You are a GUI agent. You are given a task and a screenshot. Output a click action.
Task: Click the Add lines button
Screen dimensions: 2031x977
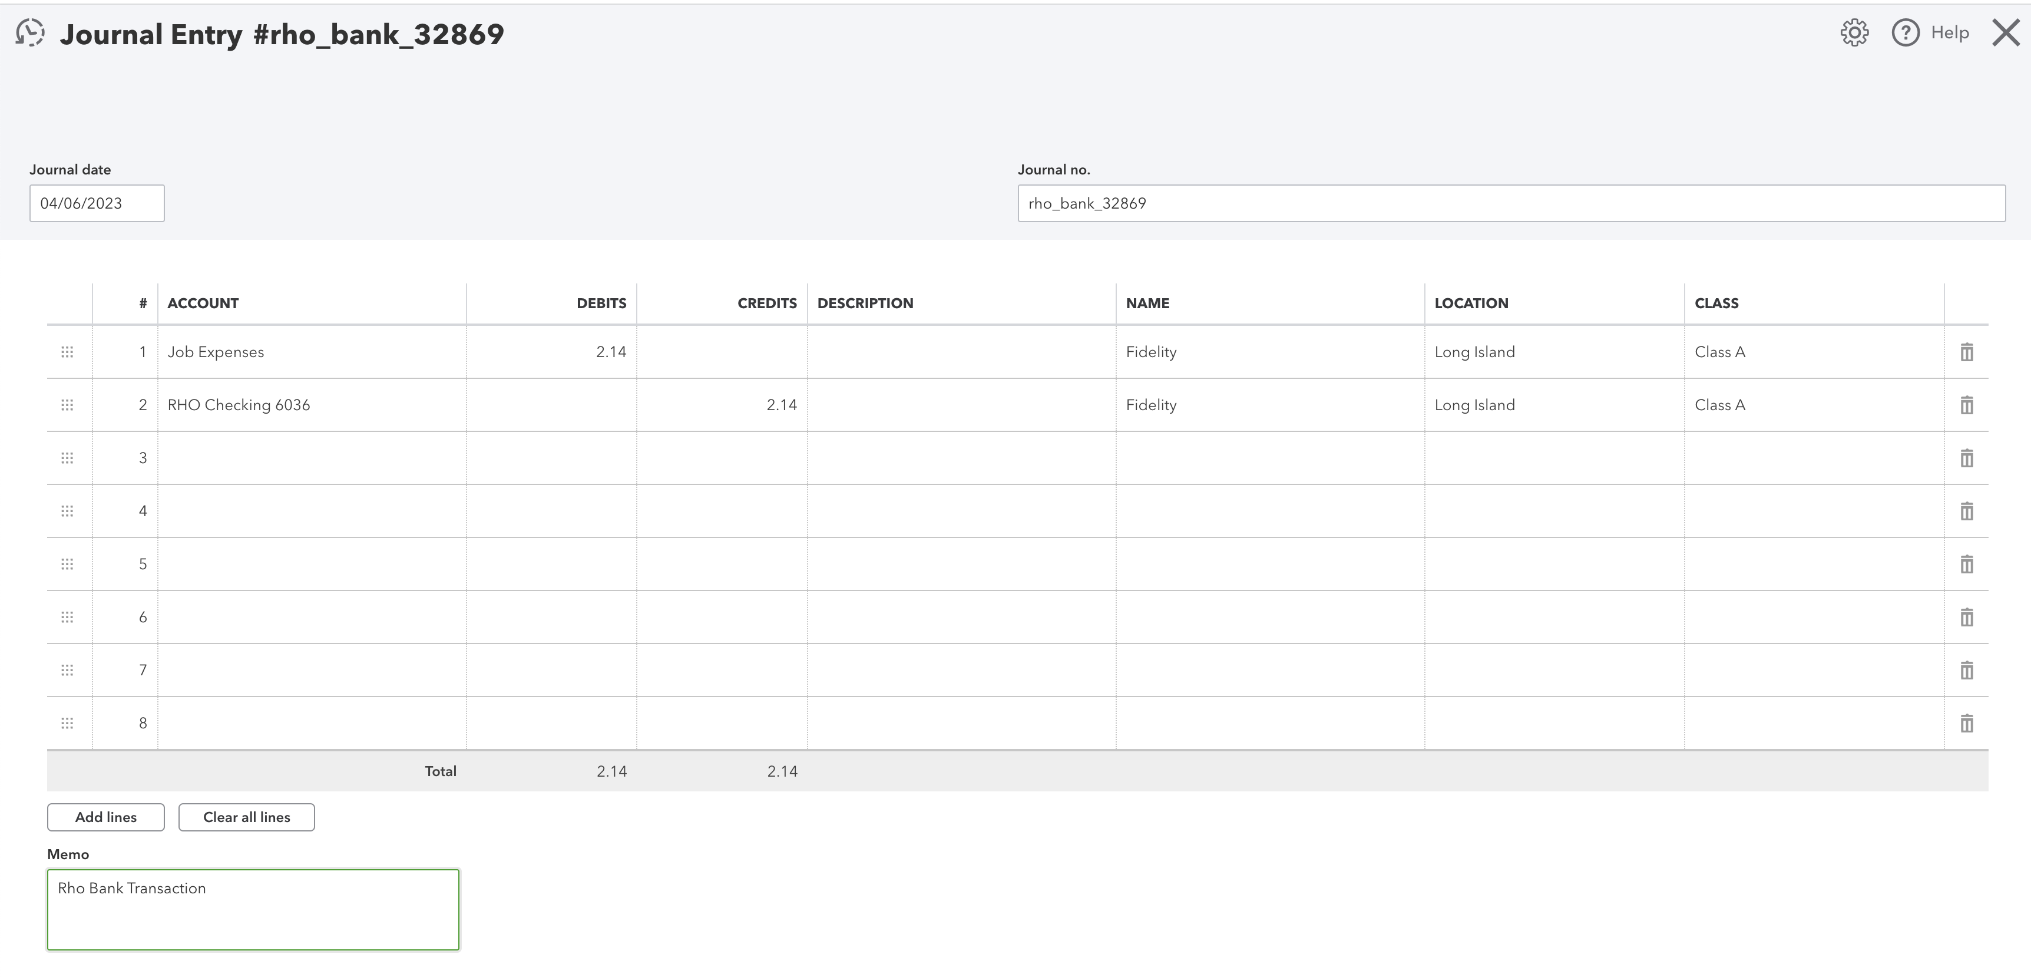pos(105,817)
